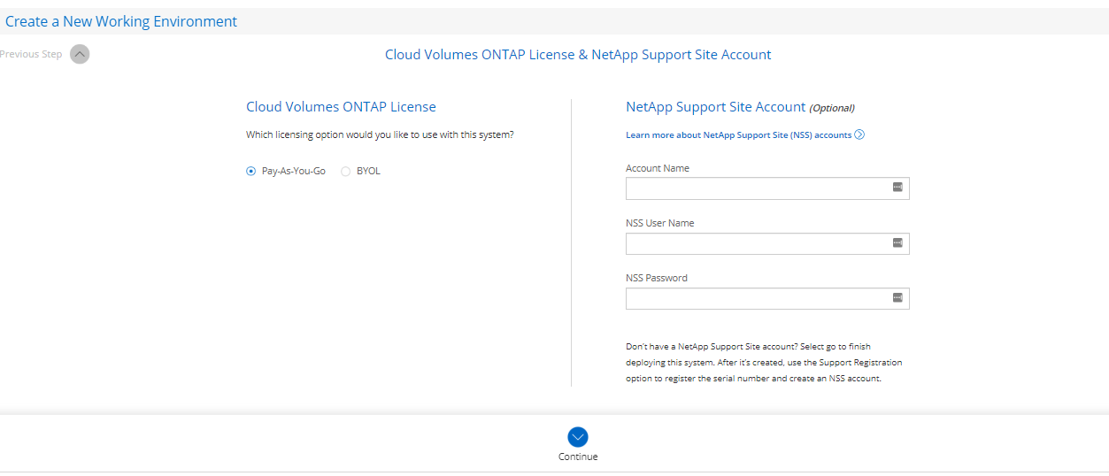Focus the Account Name input field
1109x476 pixels.
(757, 188)
